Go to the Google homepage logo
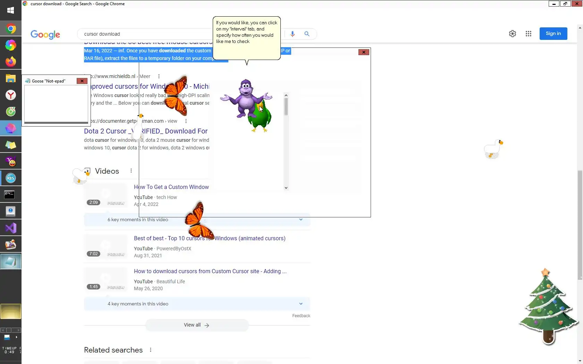 (45, 34)
